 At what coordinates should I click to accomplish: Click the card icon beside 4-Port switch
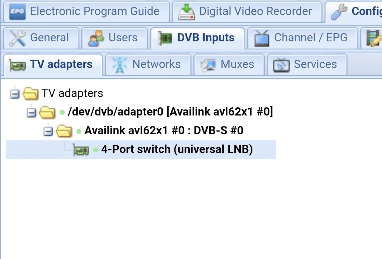point(81,150)
